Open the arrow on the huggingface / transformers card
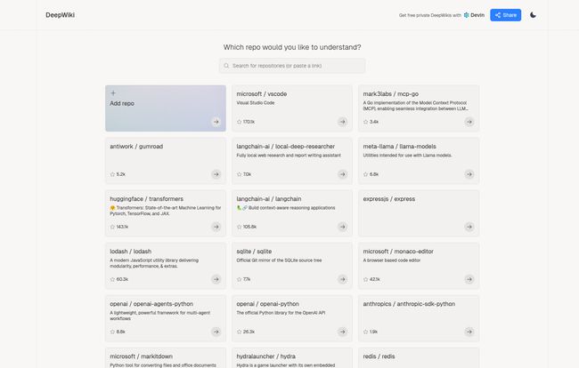Image resolution: width=579 pixels, height=368 pixels. coord(216,227)
